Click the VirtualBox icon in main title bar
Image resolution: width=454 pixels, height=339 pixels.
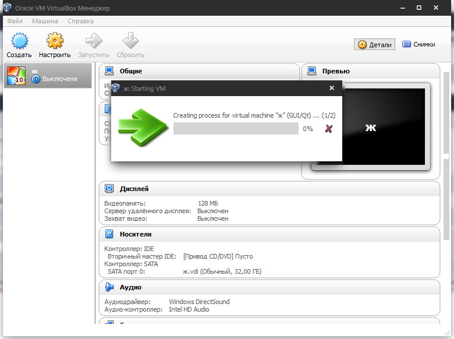7,7
